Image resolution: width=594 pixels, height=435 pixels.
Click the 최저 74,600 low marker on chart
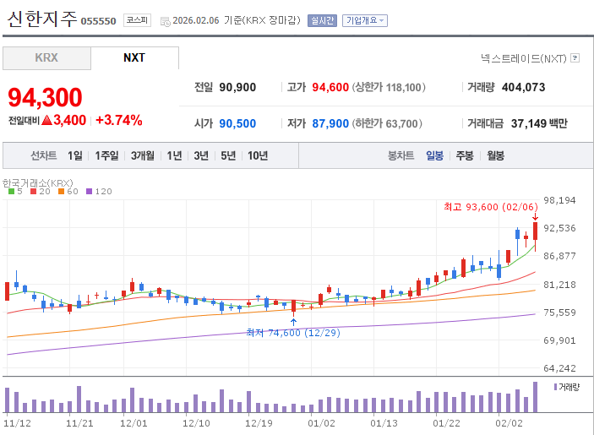[293, 333]
